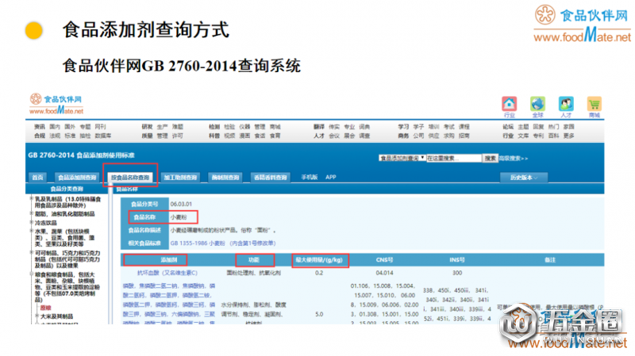Click the 面粉处理剂、抗氧化剂 function cell
This screenshot has height=356, width=635.
[x=253, y=273]
